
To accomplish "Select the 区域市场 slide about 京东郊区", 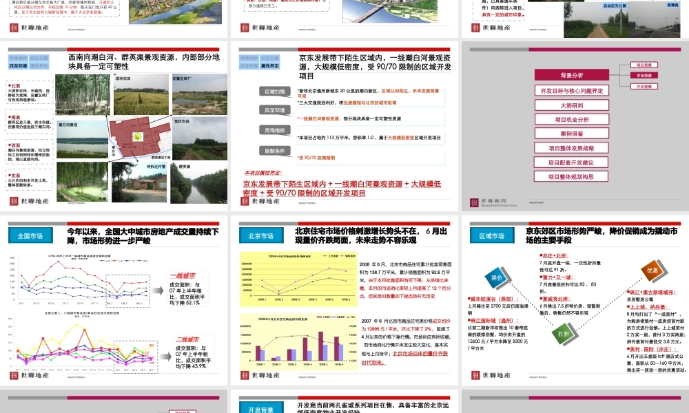I will (575, 300).
